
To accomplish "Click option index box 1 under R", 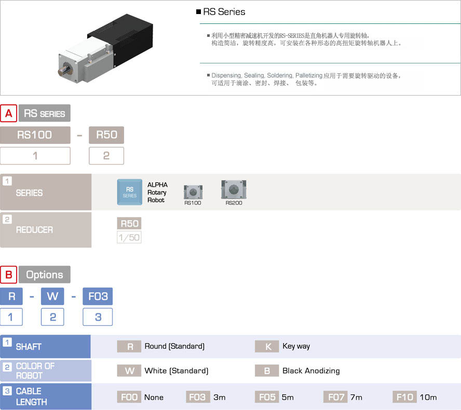I will coord(11,317).
